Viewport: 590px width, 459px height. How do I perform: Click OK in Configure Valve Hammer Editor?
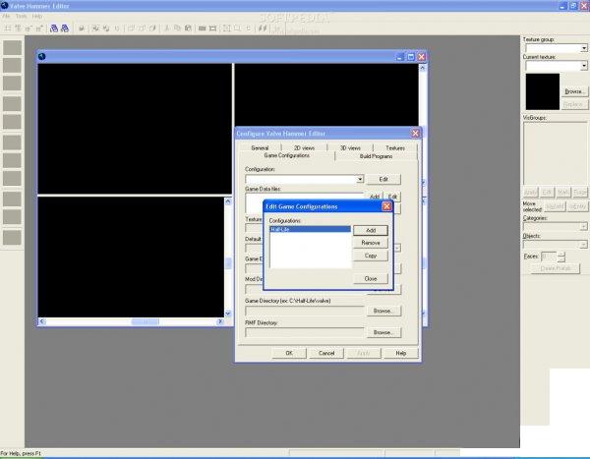click(x=289, y=353)
